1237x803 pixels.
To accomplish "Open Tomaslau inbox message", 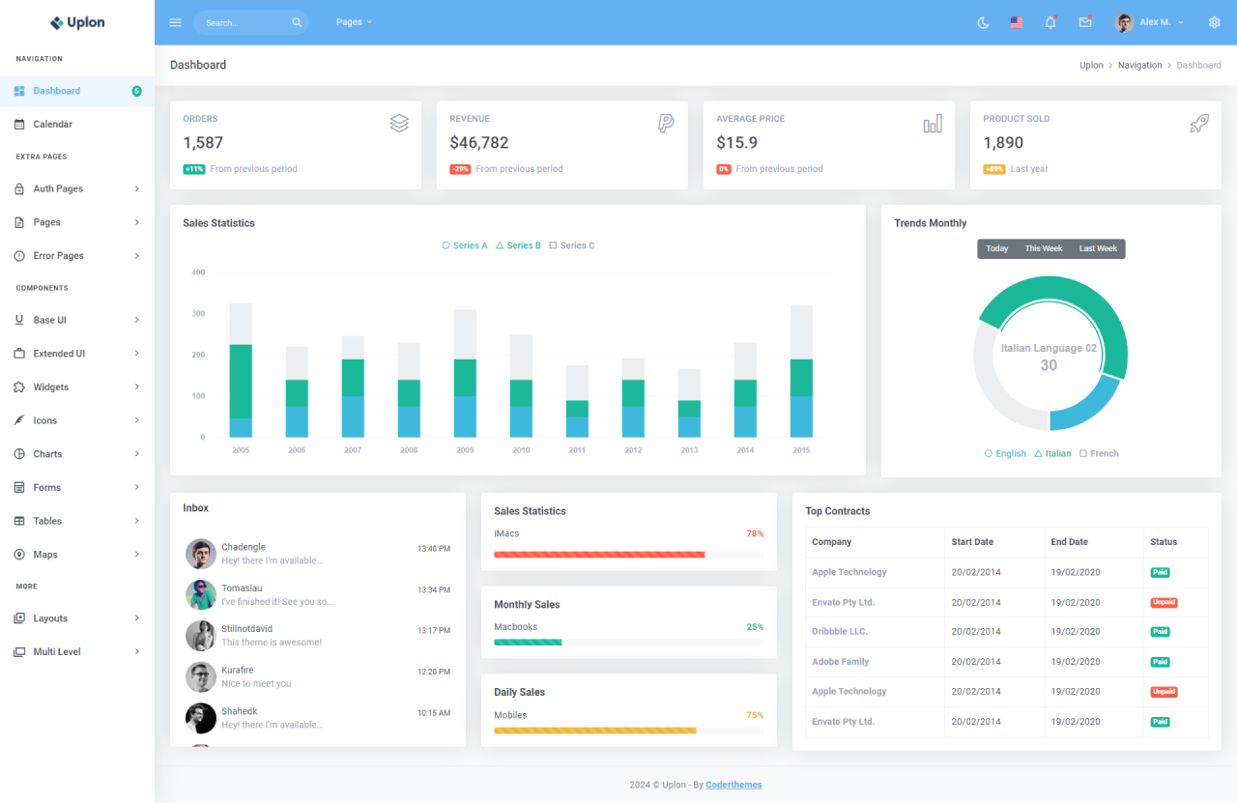I will click(318, 594).
